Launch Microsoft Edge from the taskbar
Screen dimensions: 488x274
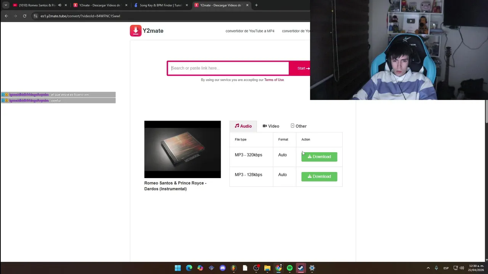tap(189, 268)
